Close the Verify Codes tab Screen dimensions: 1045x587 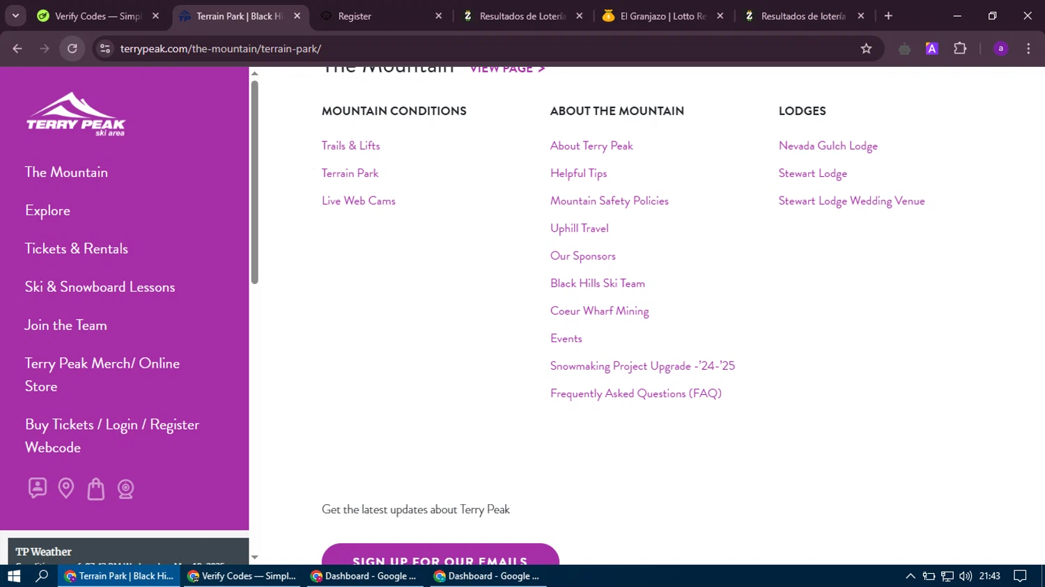155,15
